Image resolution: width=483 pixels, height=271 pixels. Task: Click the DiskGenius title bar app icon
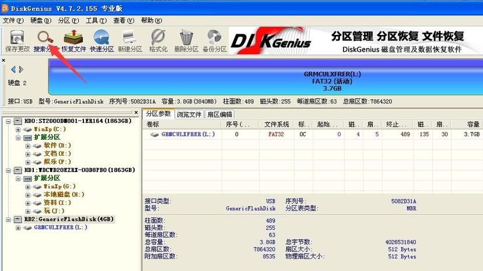coord(5,8)
